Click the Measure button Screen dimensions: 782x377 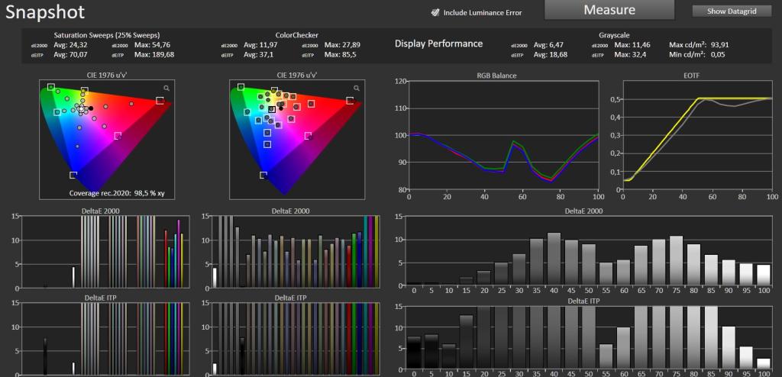(x=609, y=10)
